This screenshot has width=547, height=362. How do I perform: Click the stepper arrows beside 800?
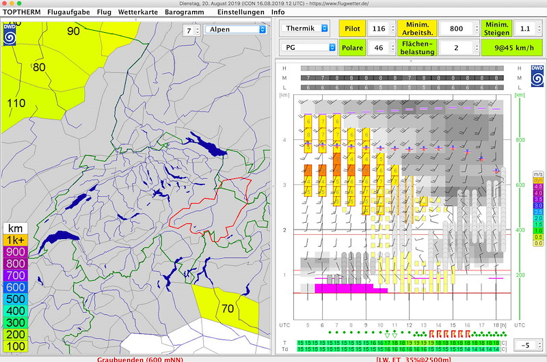[x=477, y=29]
